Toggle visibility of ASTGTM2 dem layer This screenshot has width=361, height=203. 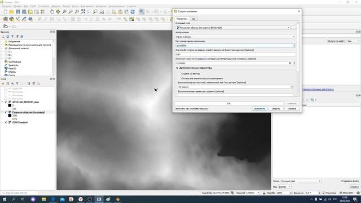pos(6,102)
